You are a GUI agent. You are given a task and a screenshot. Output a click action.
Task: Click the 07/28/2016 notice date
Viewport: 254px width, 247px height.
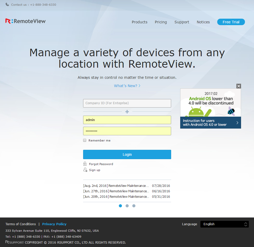(161, 186)
